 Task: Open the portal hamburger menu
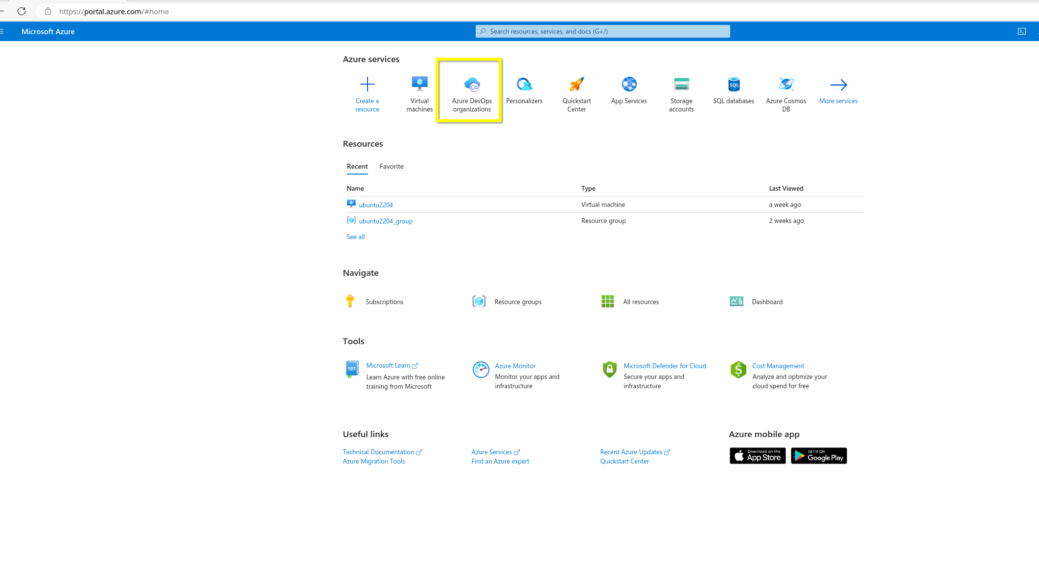[2, 31]
